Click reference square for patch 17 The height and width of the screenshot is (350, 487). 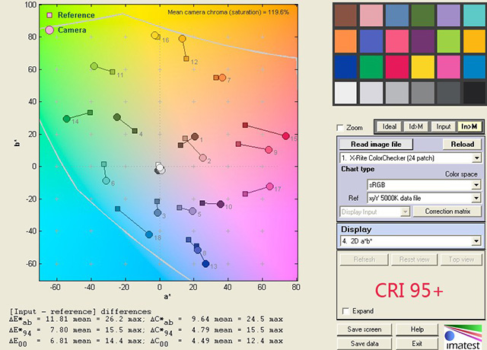tap(245, 194)
